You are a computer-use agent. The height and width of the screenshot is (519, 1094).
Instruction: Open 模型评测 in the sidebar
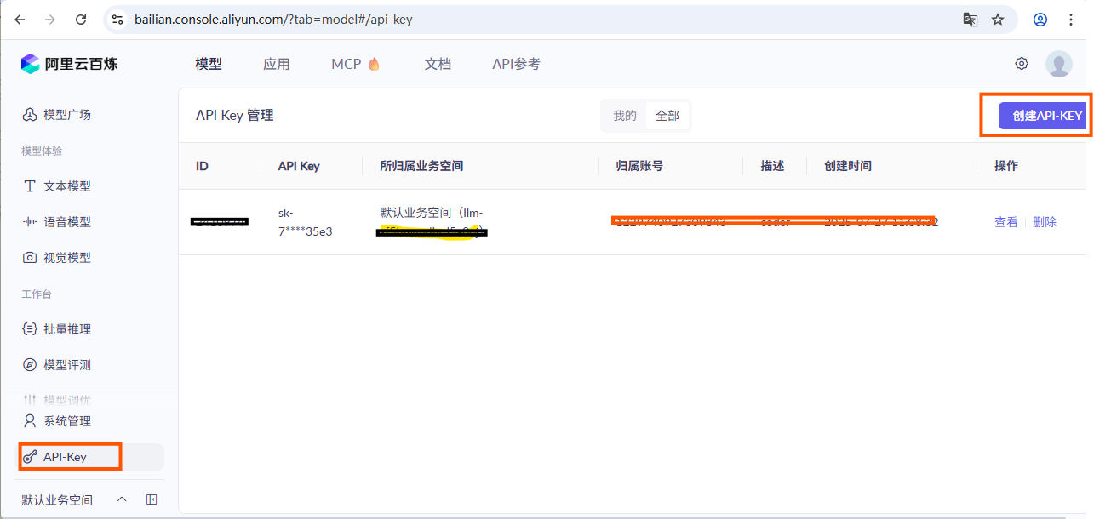tap(66, 365)
